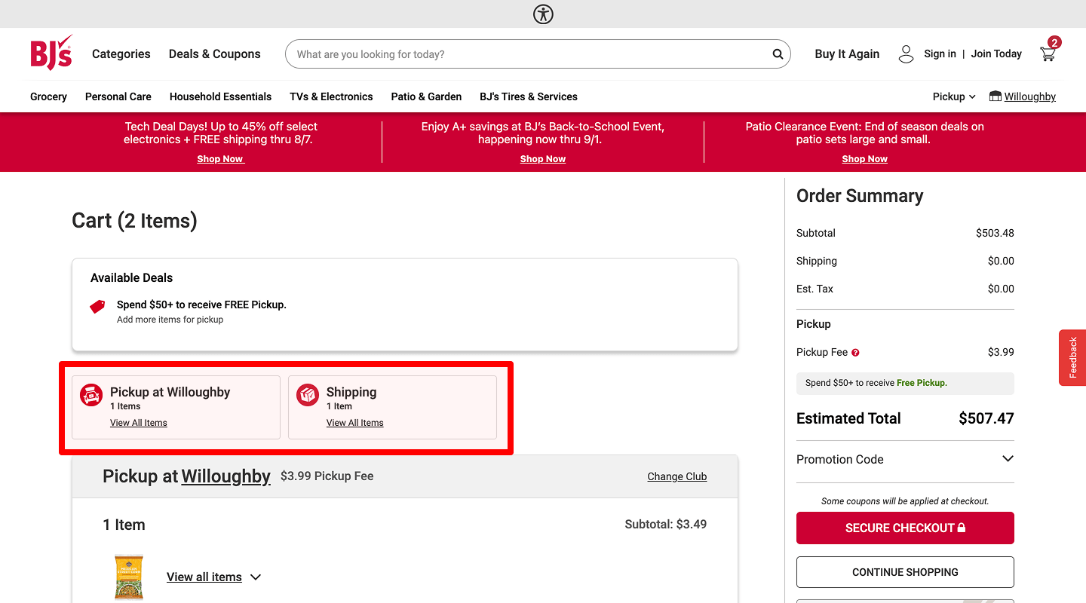
Task: Select the pickup car icon on Pickup tile
Action: coord(90,394)
